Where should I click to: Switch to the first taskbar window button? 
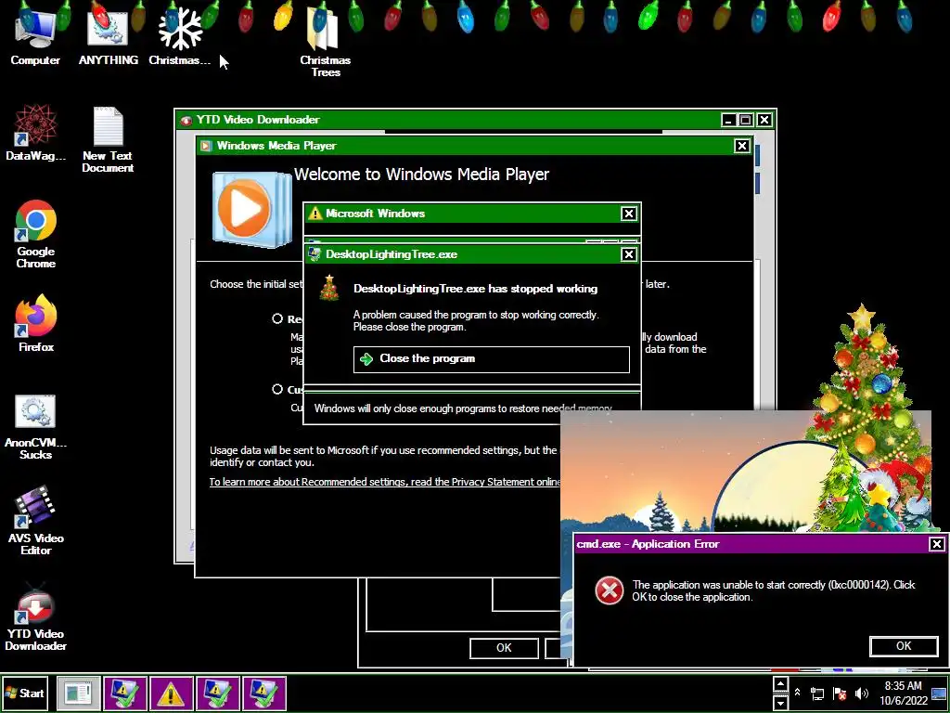coord(79,693)
